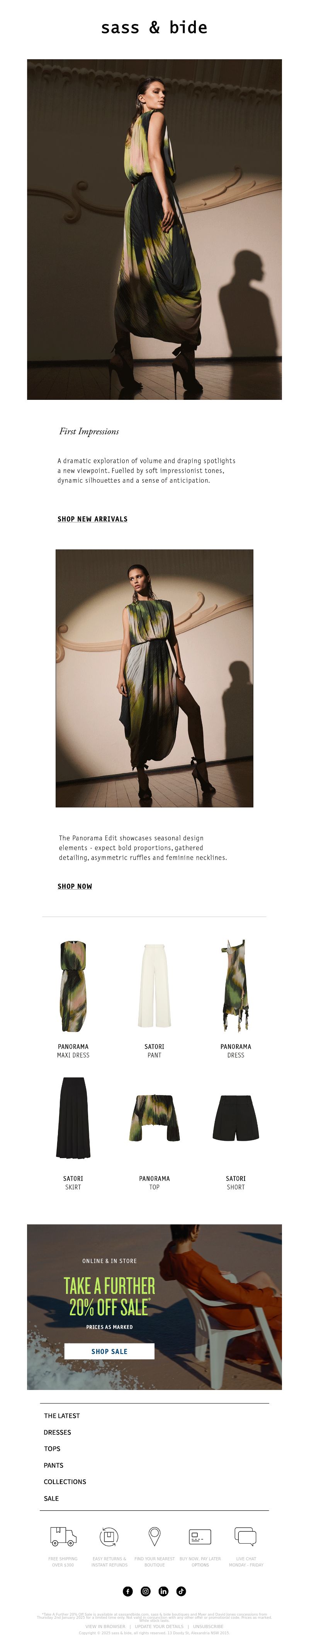This screenshot has width=309, height=1635.
Task: Open the TikTok social icon
Action: 181,1591
